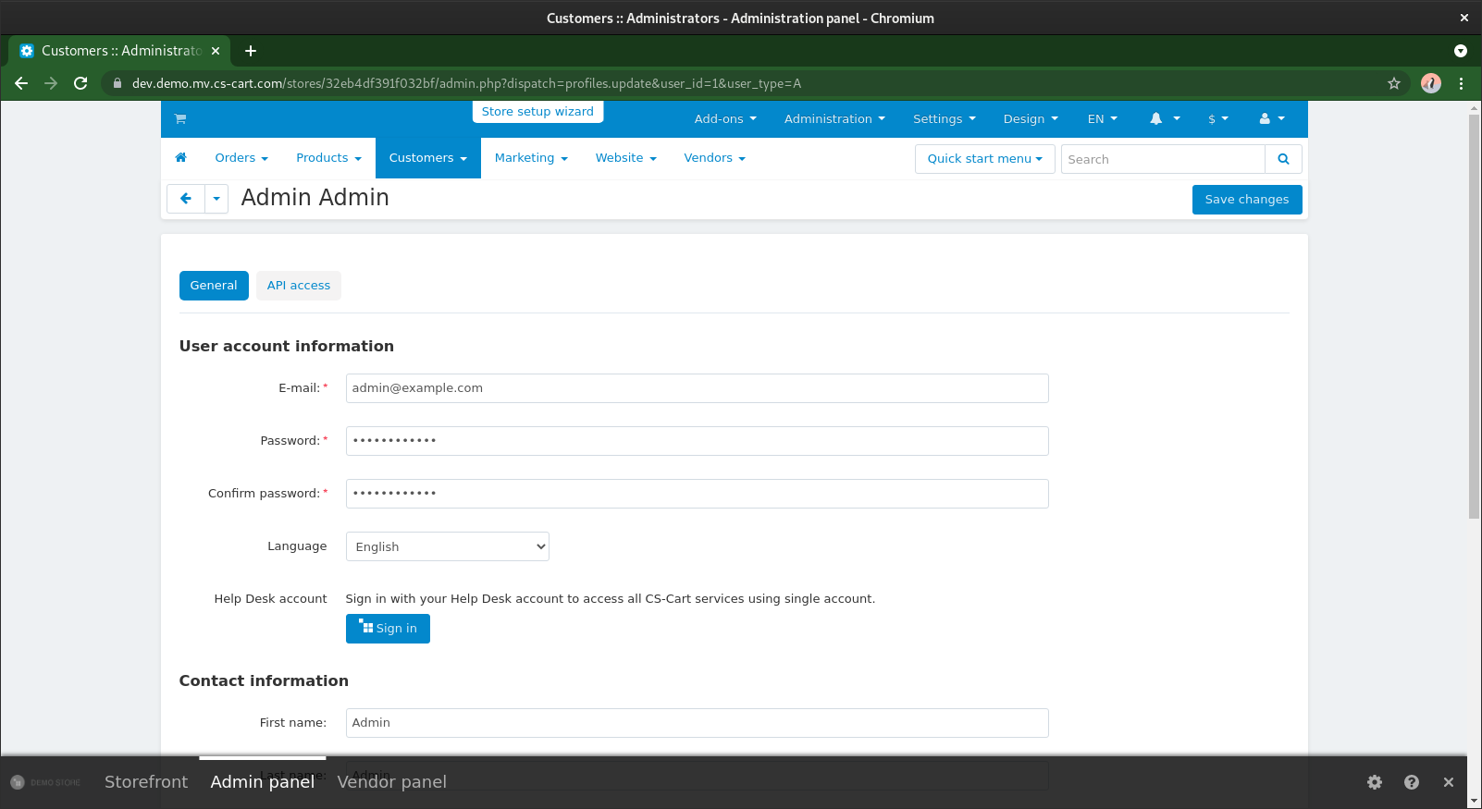Open the Add-ons menu
This screenshot has width=1482, height=809.
[725, 119]
